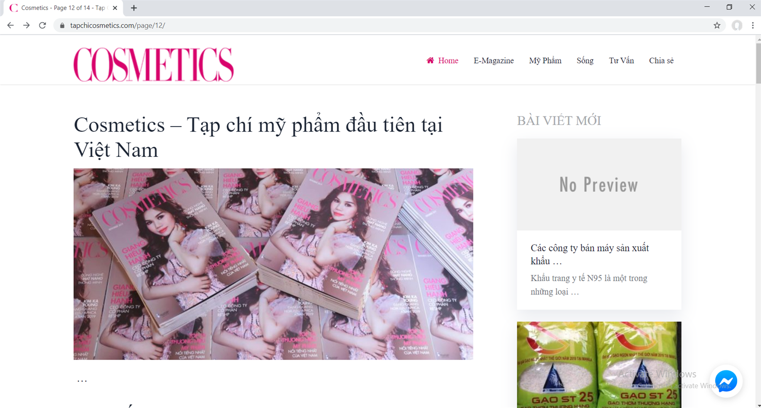This screenshot has height=408, width=761.
Task: View site security lock info
Action: (62, 26)
